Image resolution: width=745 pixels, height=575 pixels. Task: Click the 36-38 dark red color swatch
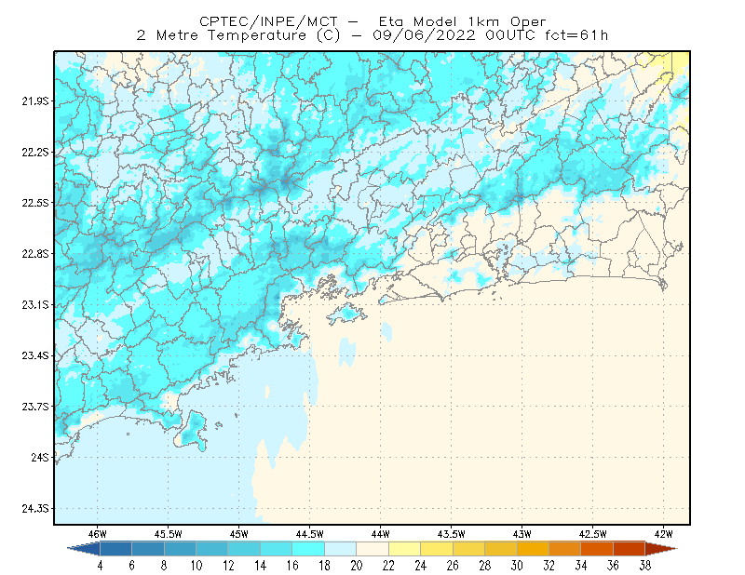[630, 549]
